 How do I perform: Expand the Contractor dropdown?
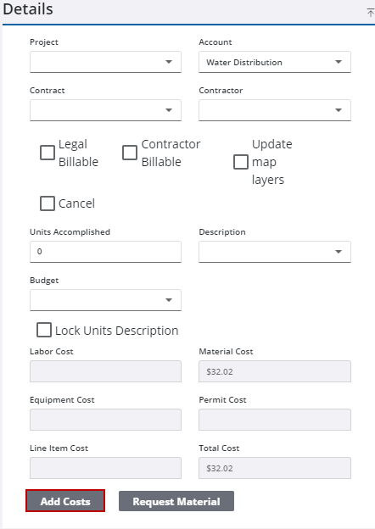tap(275, 110)
